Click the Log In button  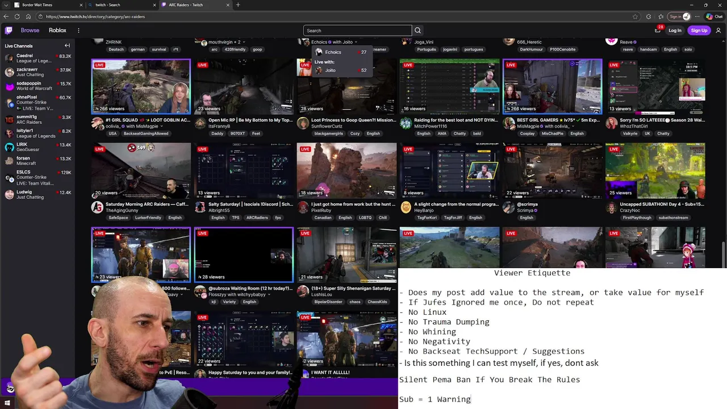(x=675, y=30)
